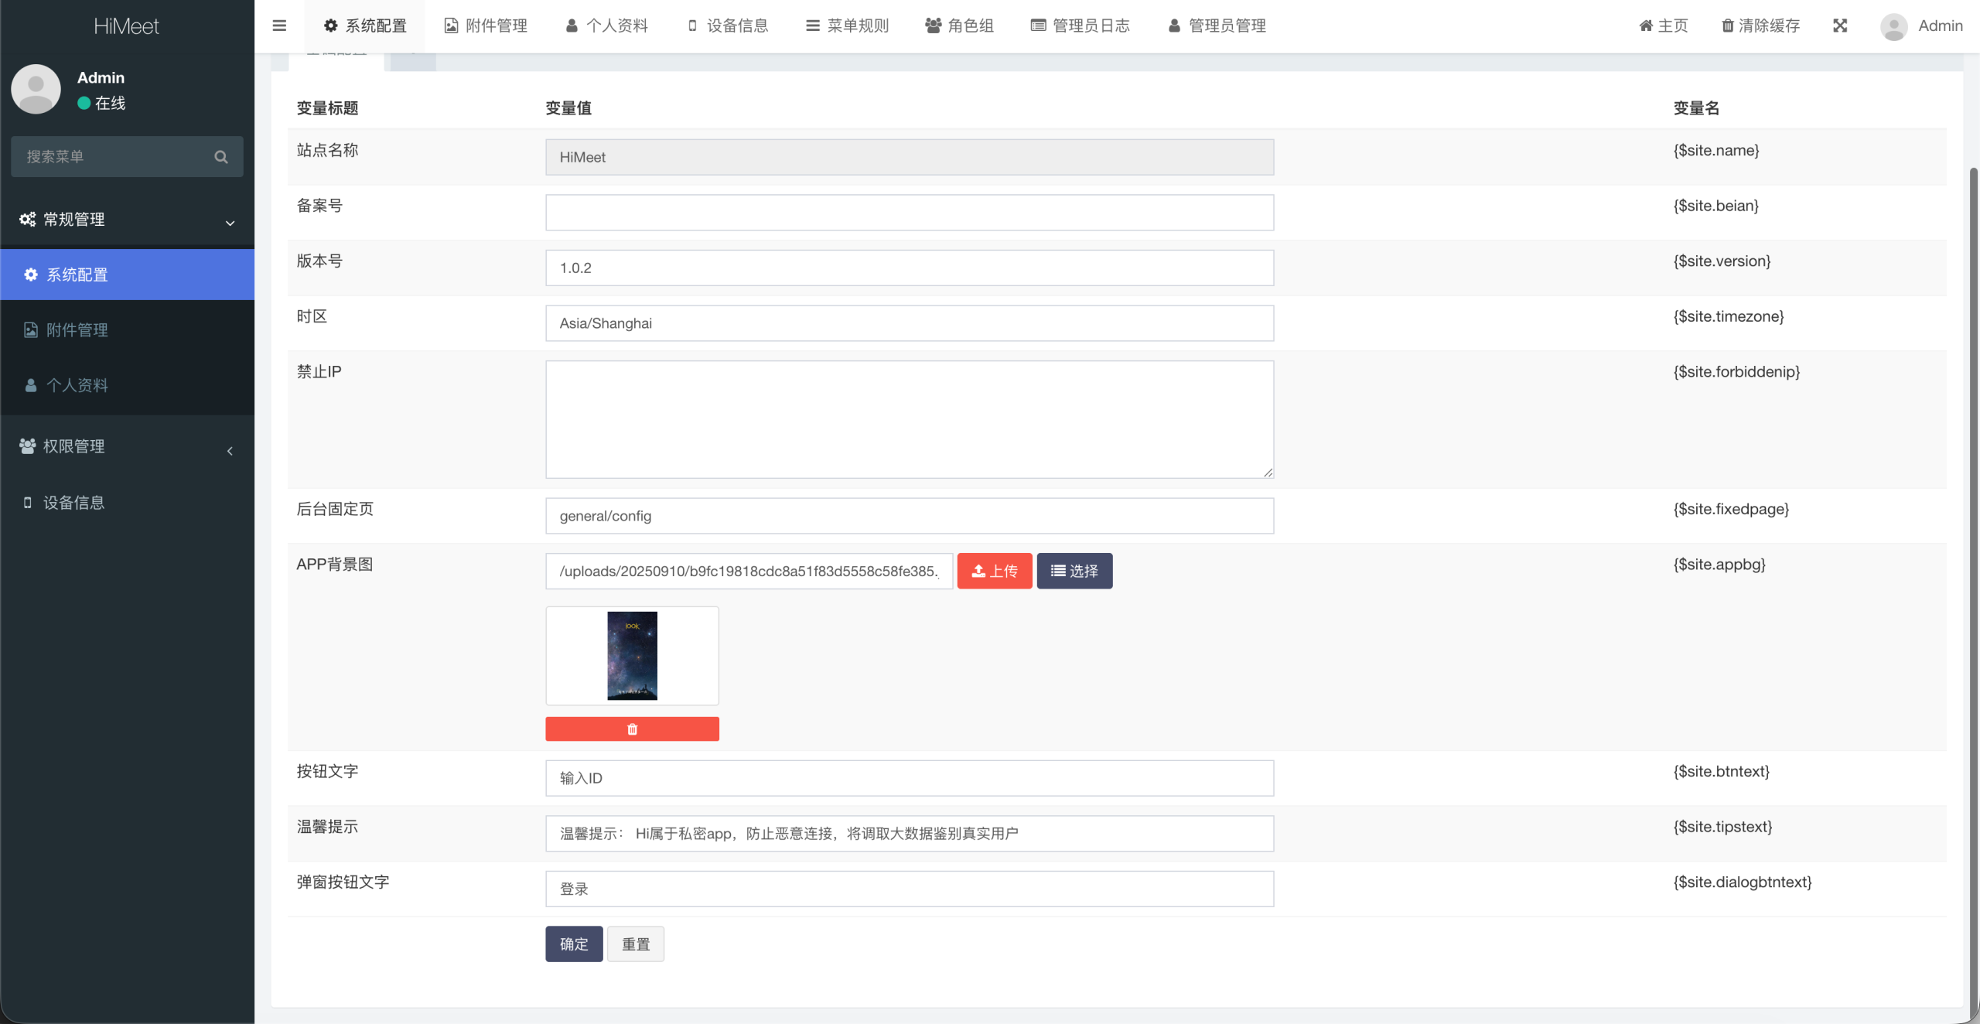This screenshot has height=1024, width=1980.
Task: Click the 选择 select file button
Action: [x=1074, y=571]
